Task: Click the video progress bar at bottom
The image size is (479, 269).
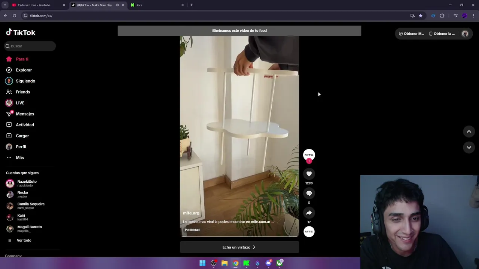Action: tap(239, 236)
